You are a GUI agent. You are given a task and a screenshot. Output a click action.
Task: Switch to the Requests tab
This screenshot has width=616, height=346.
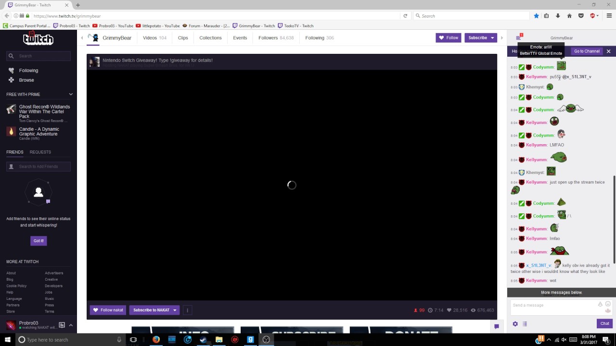[x=40, y=152]
